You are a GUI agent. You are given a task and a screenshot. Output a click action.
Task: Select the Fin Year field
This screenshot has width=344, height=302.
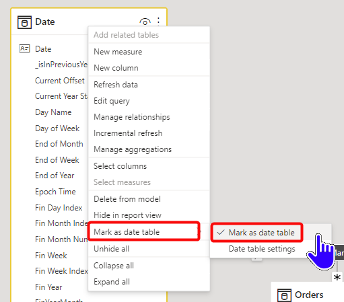click(x=48, y=287)
